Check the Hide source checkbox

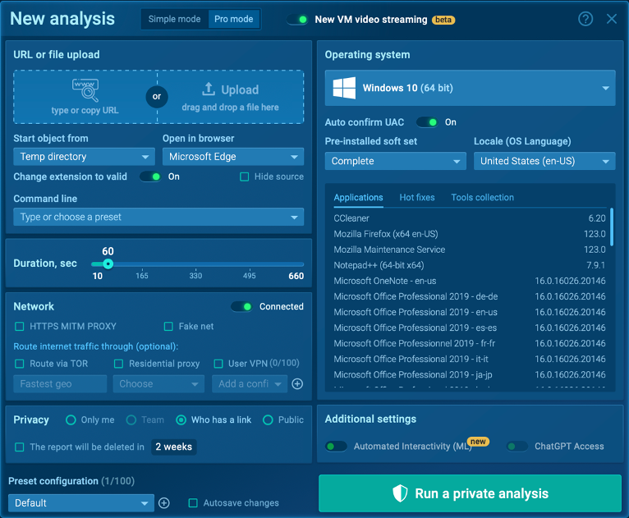coord(245,176)
